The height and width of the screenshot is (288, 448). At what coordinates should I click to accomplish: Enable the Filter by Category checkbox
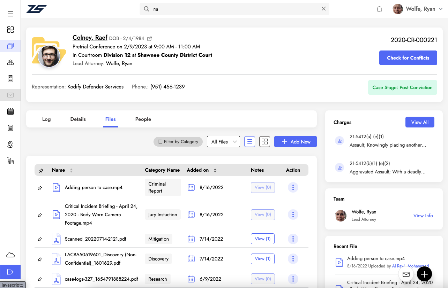[160, 142]
